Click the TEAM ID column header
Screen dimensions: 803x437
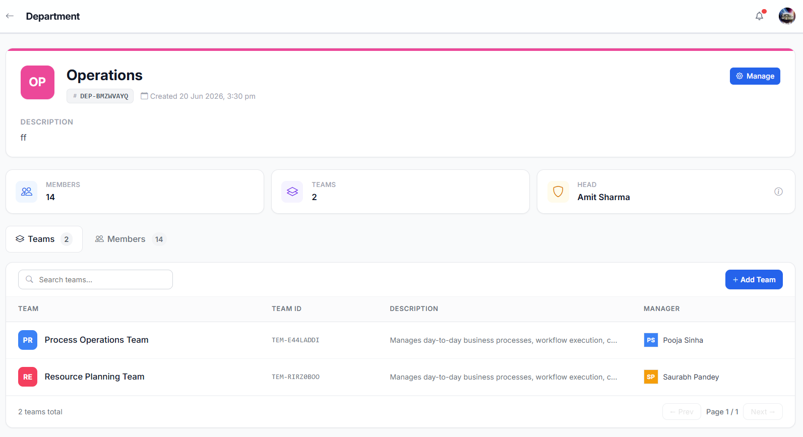point(286,308)
